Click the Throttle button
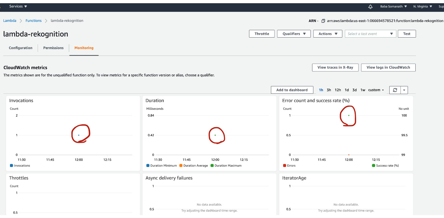This screenshot has height=218, width=444. tap(262, 34)
